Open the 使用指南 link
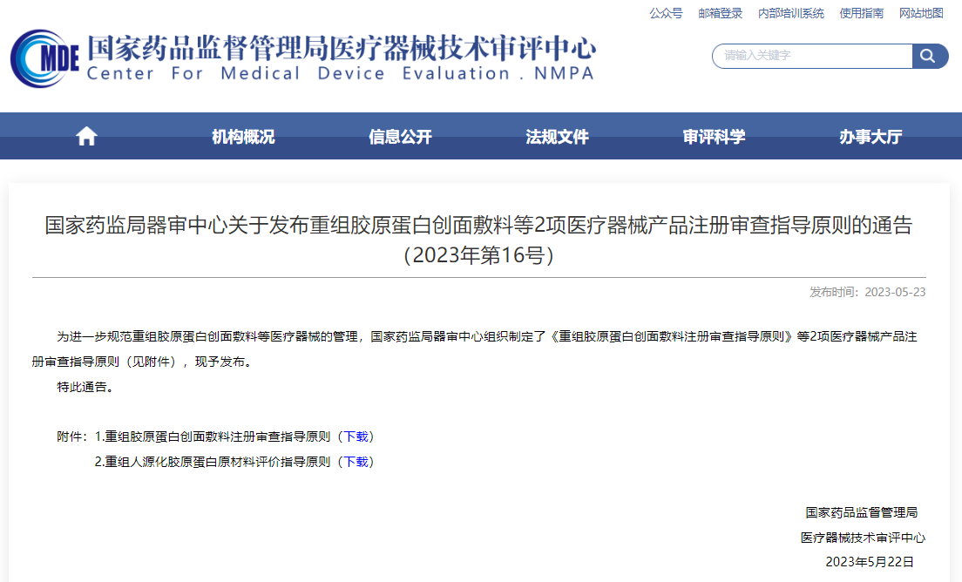 [x=860, y=13]
